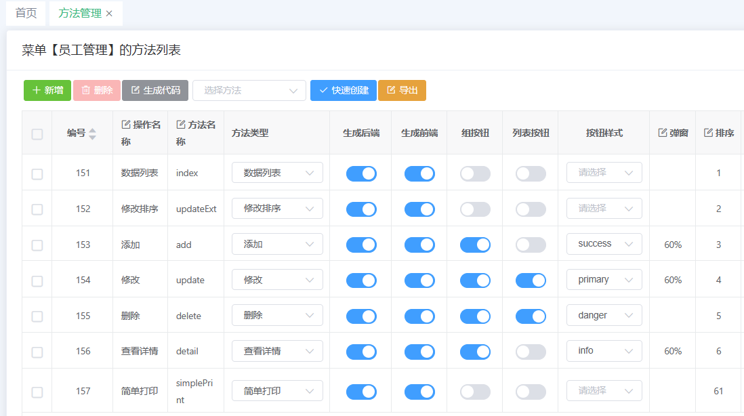Click the edit icon beside 操作名称 header
744x416 pixels.
[125, 125]
